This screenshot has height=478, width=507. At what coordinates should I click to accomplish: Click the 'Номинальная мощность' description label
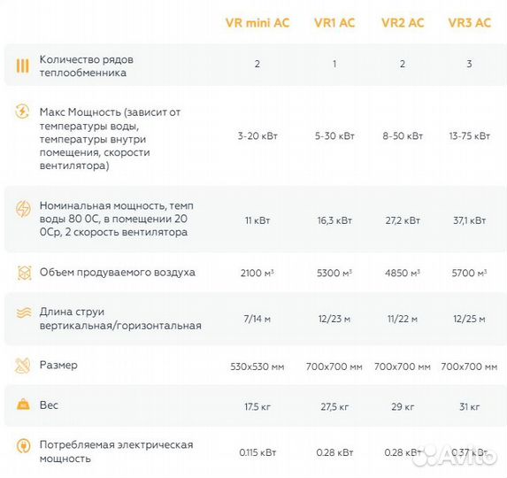point(117,219)
